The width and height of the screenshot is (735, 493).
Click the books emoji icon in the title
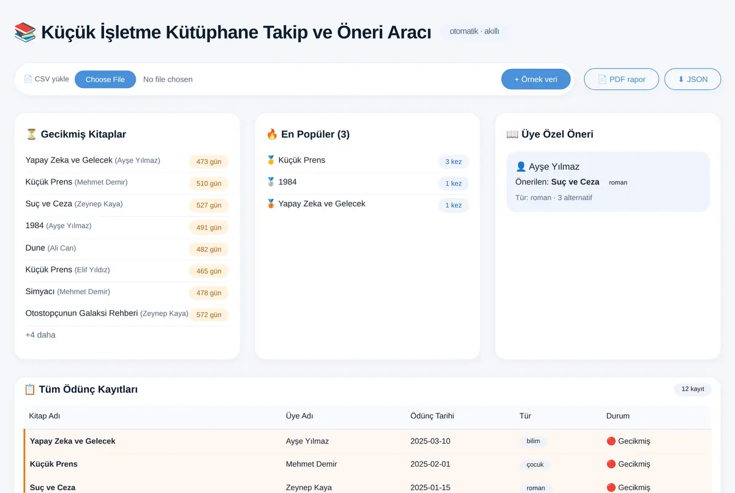pyautogui.click(x=25, y=32)
